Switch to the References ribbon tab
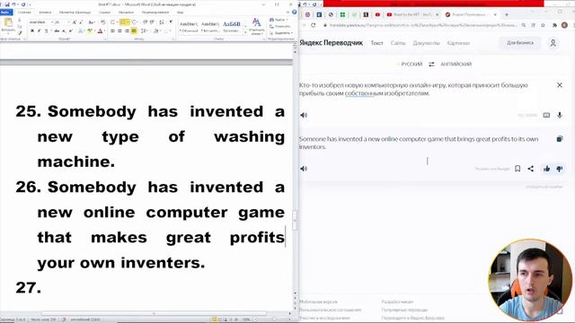The image size is (575, 323). [104, 12]
